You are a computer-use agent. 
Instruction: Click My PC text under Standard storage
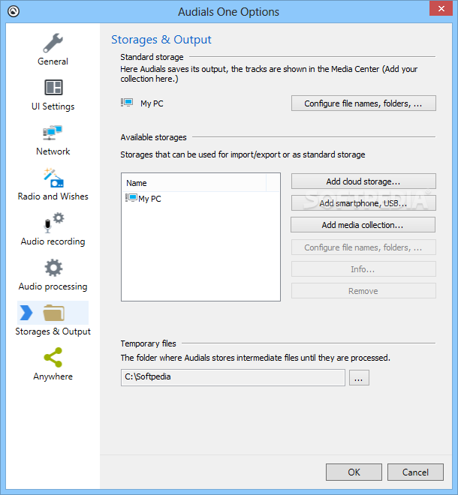pos(152,103)
